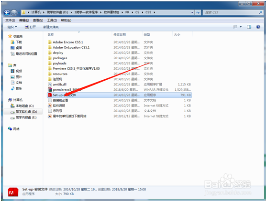This screenshot has width=267, height=202.
Task: Click the resources folder icon
Action: point(50,74)
